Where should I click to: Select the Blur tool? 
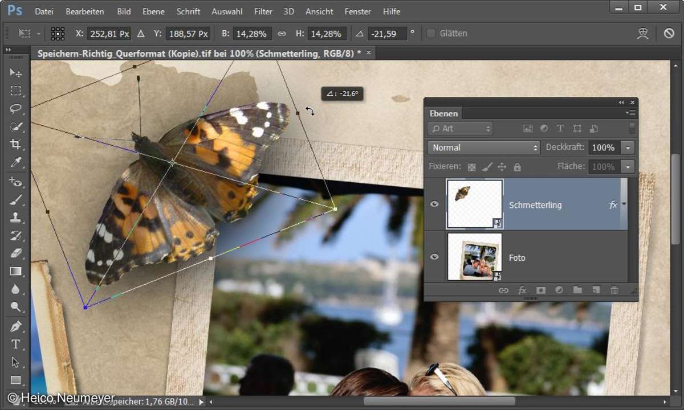[x=15, y=289]
